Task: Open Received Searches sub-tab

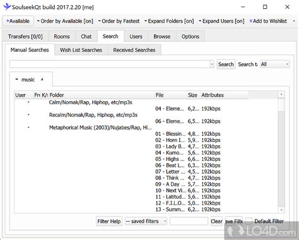Action: point(134,50)
